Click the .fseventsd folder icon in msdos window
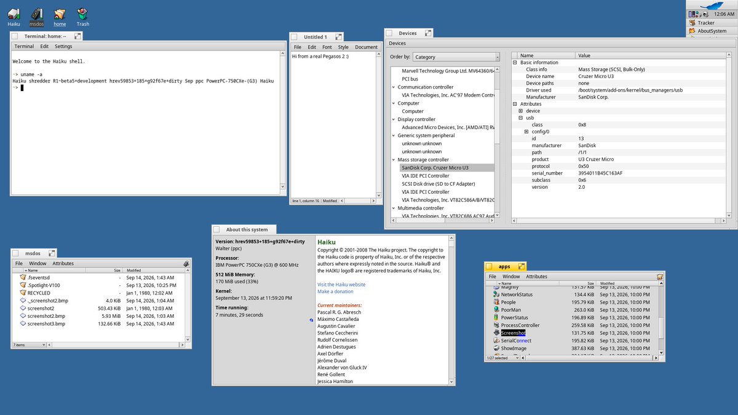This screenshot has width=738, height=415. [x=23, y=277]
